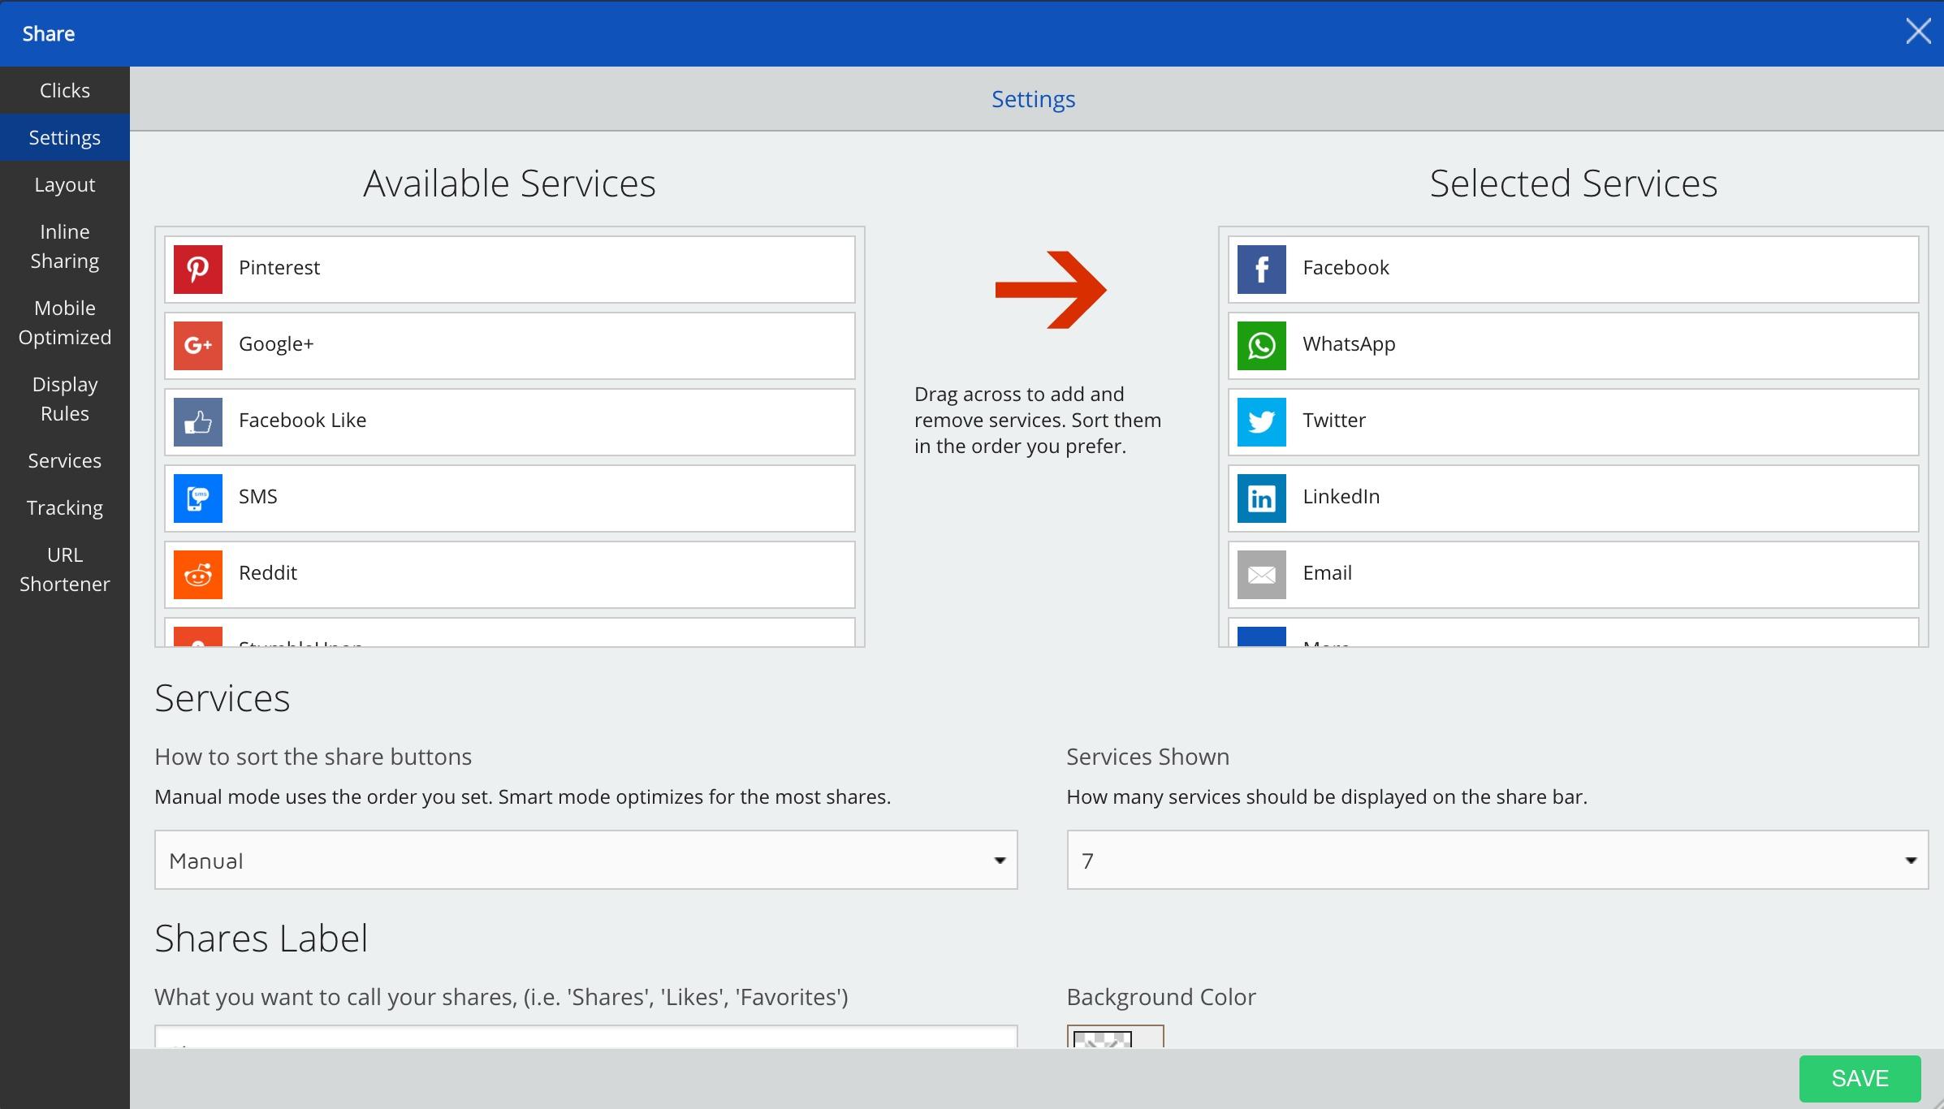Open the sort mode Manual dropdown
Image resolution: width=1944 pixels, height=1109 pixels.
[585, 860]
